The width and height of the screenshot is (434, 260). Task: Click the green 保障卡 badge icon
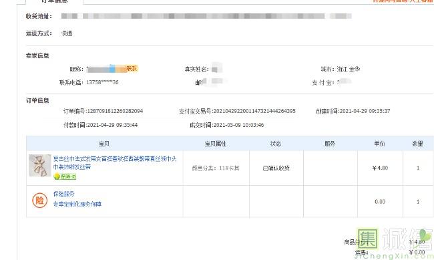(x=65, y=176)
